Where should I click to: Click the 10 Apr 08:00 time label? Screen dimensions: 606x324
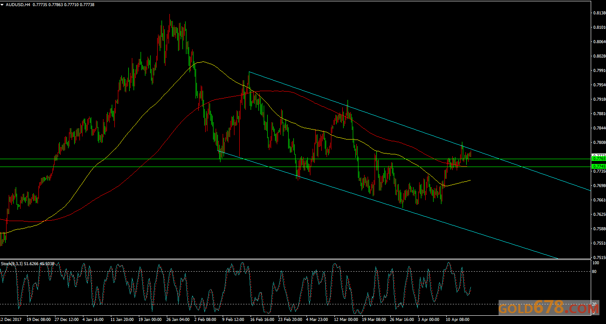pos(457,320)
